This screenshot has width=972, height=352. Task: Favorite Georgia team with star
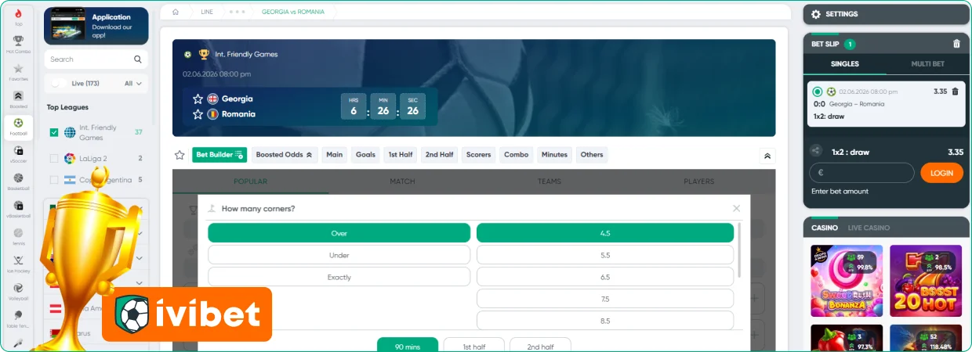(x=198, y=99)
